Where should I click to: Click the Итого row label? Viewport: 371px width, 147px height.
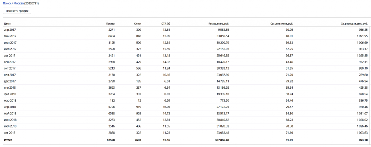click(8, 139)
